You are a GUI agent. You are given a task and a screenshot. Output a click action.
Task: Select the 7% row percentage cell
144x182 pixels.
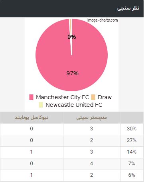point(132,164)
